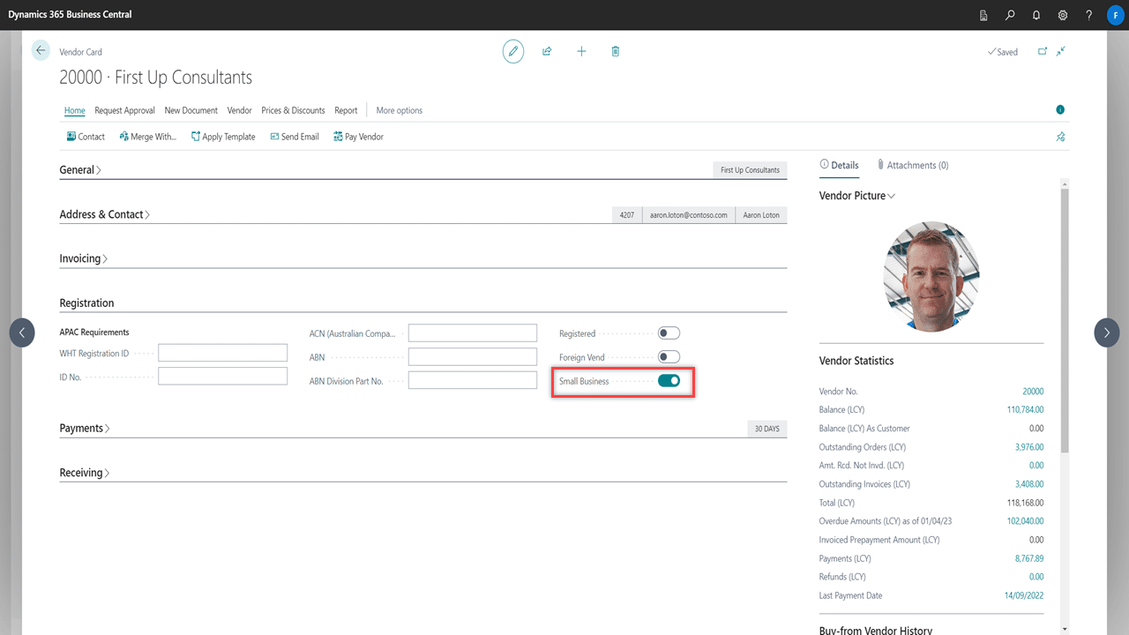The image size is (1129, 635).
Task: Open the help question mark icon
Action: click(1089, 15)
